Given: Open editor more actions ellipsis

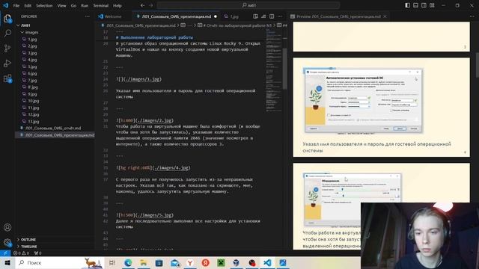Looking at the screenshot, I should coord(280,16).
